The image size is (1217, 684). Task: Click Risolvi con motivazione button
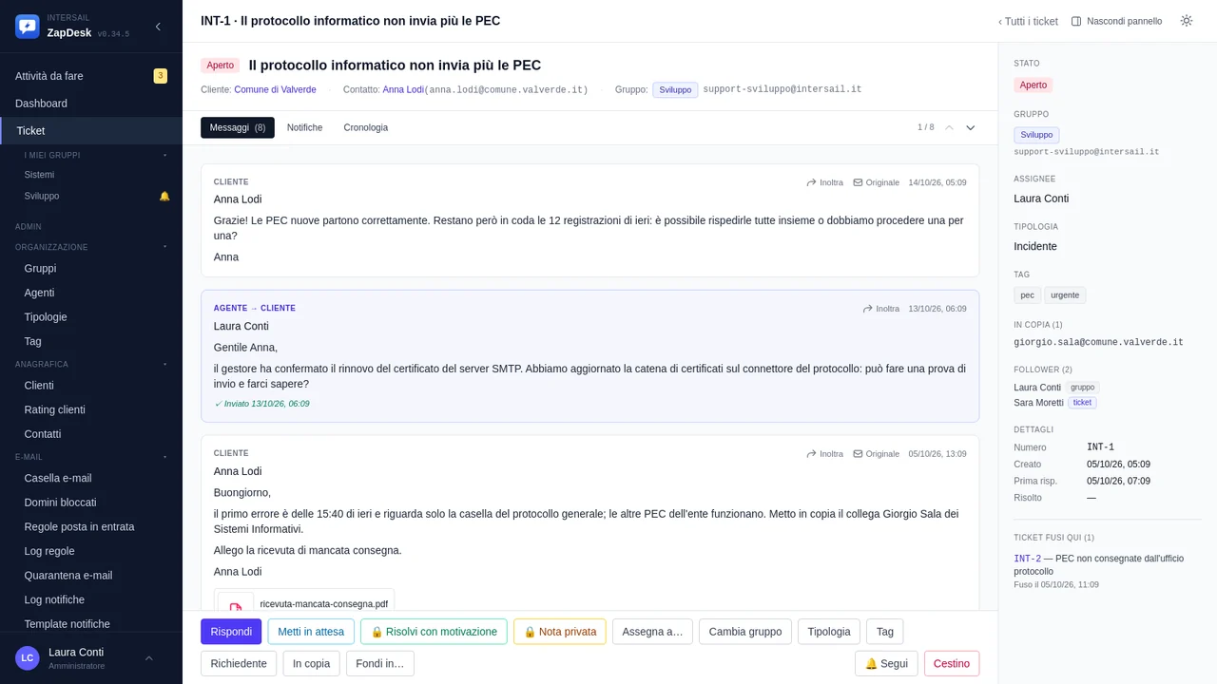(x=434, y=632)
